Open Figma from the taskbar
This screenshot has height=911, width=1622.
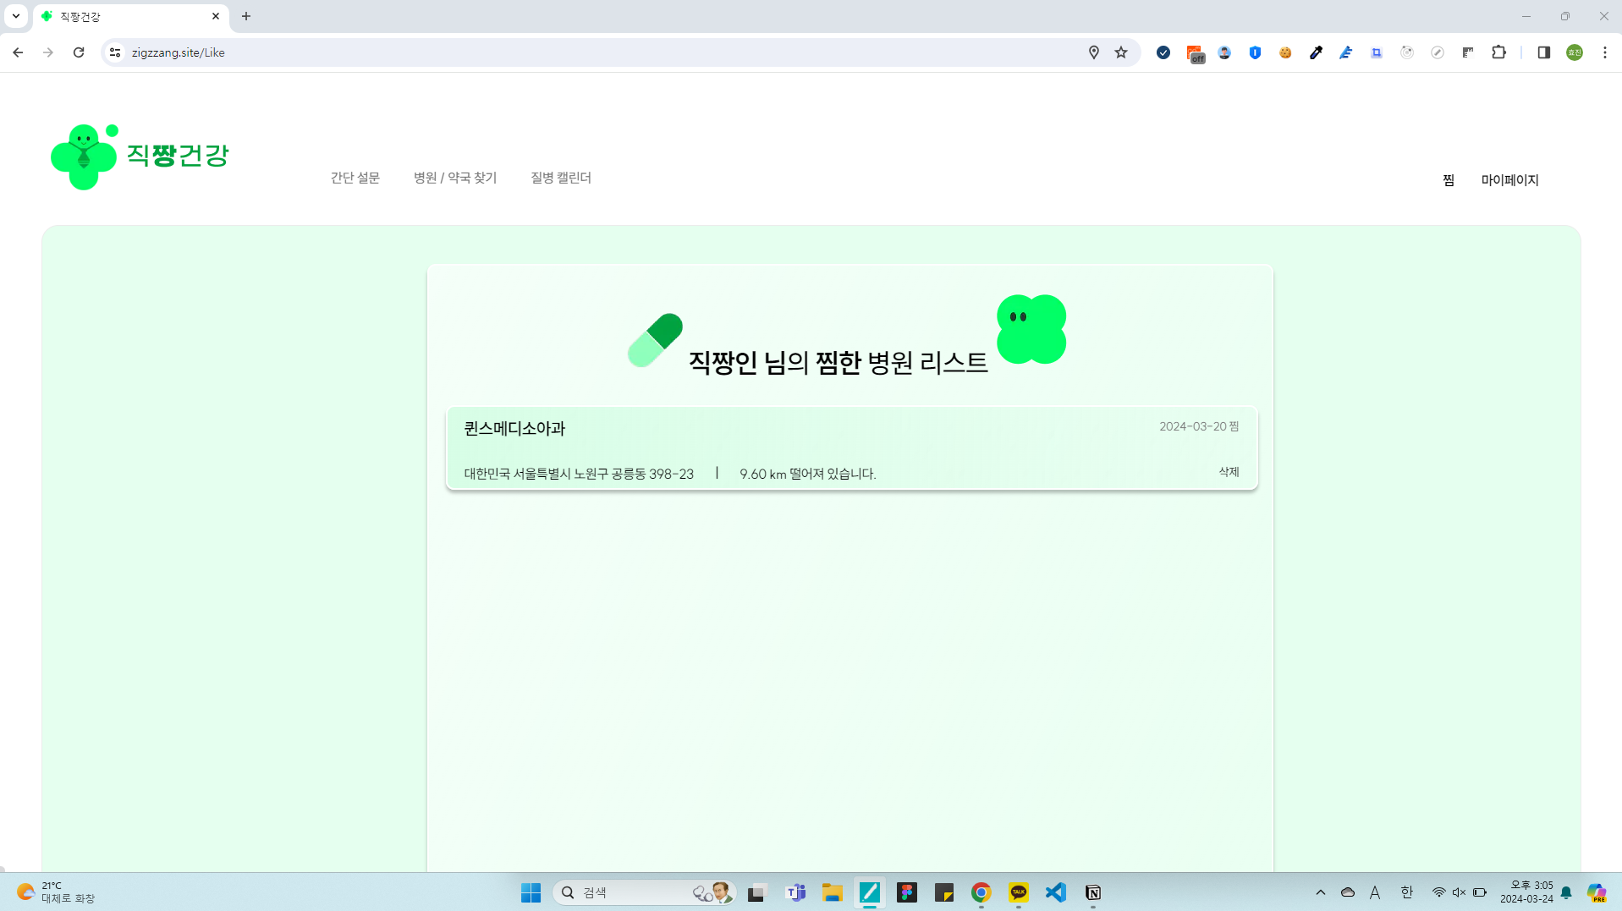(x=907, y=892)
